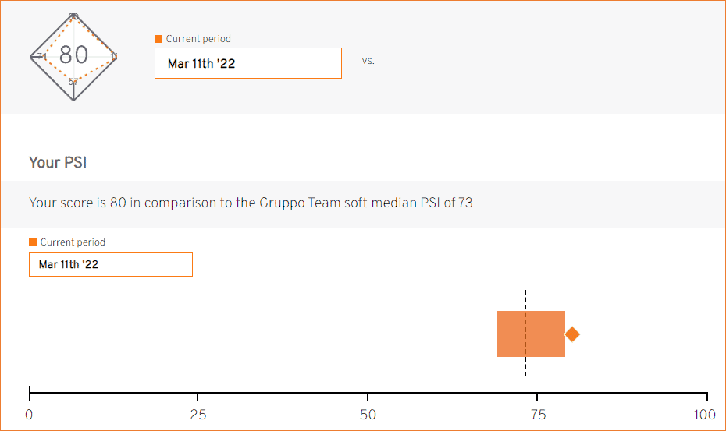This screenshot has width=726, height=431.
Task: Click the score comparison summary sentence
Action: click(x=251, y=203)
